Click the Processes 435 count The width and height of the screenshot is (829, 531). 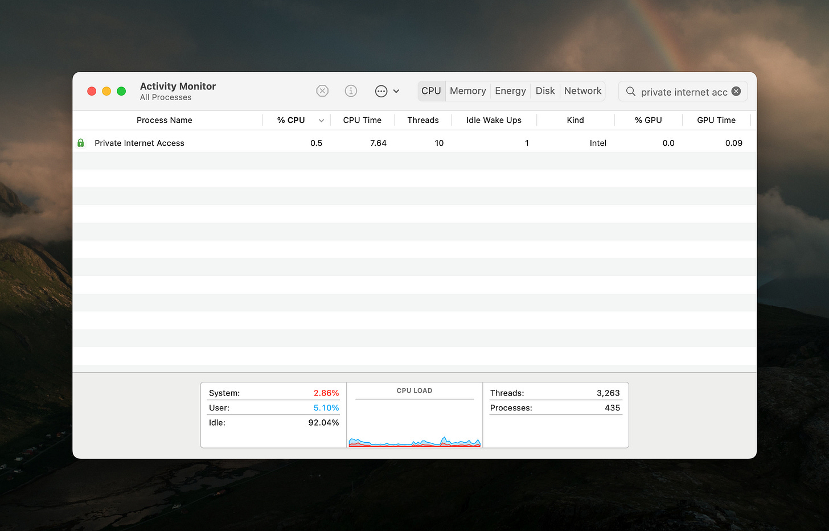tap(612, 408)
